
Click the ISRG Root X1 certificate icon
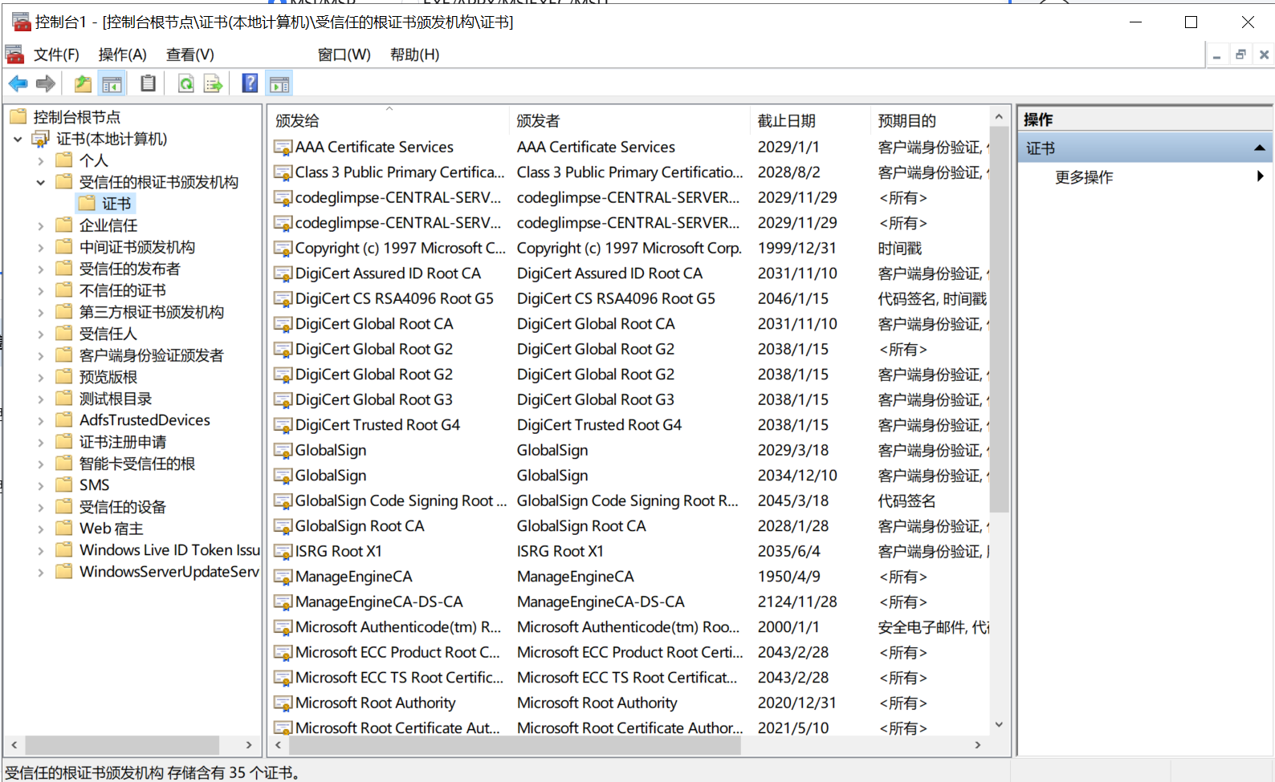283,552
